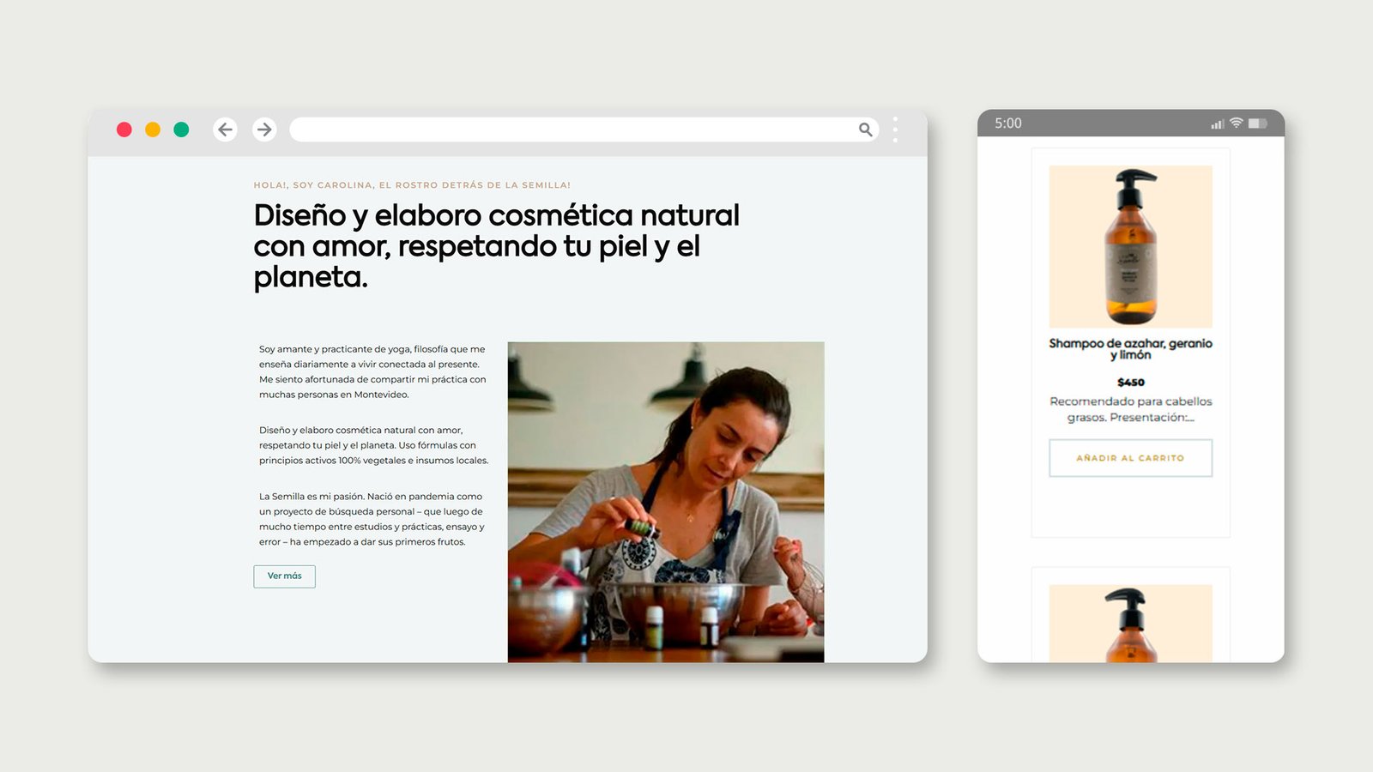Click the "Recomendado para cabellos grasos" description

pyautogui.click(x=1130, y=409)
